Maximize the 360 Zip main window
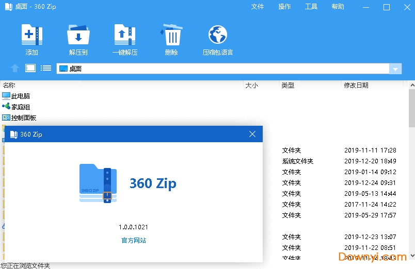The image size is (415, 269). (387, 7)
